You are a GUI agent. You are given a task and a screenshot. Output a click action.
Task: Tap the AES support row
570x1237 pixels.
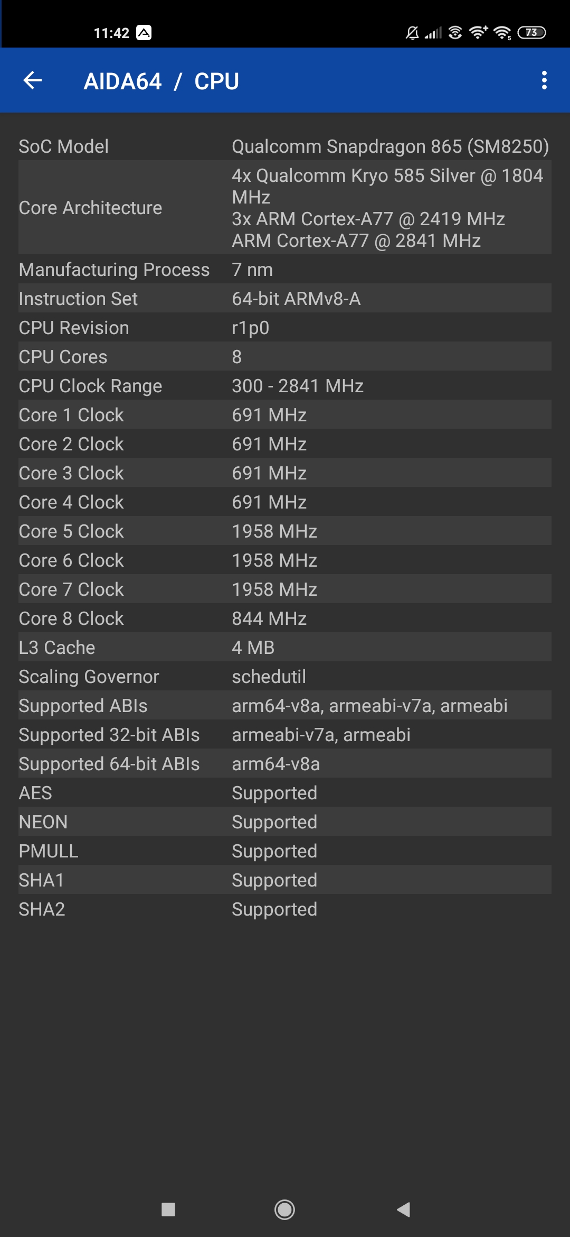click(x=285, y=793)
